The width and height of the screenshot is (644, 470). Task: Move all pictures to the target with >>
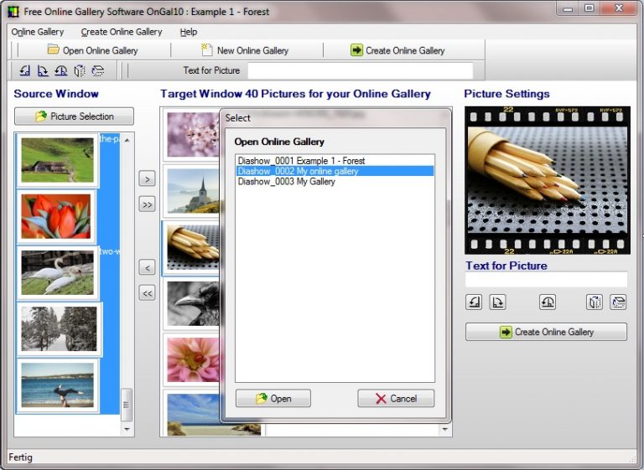(x=147, y=204)
